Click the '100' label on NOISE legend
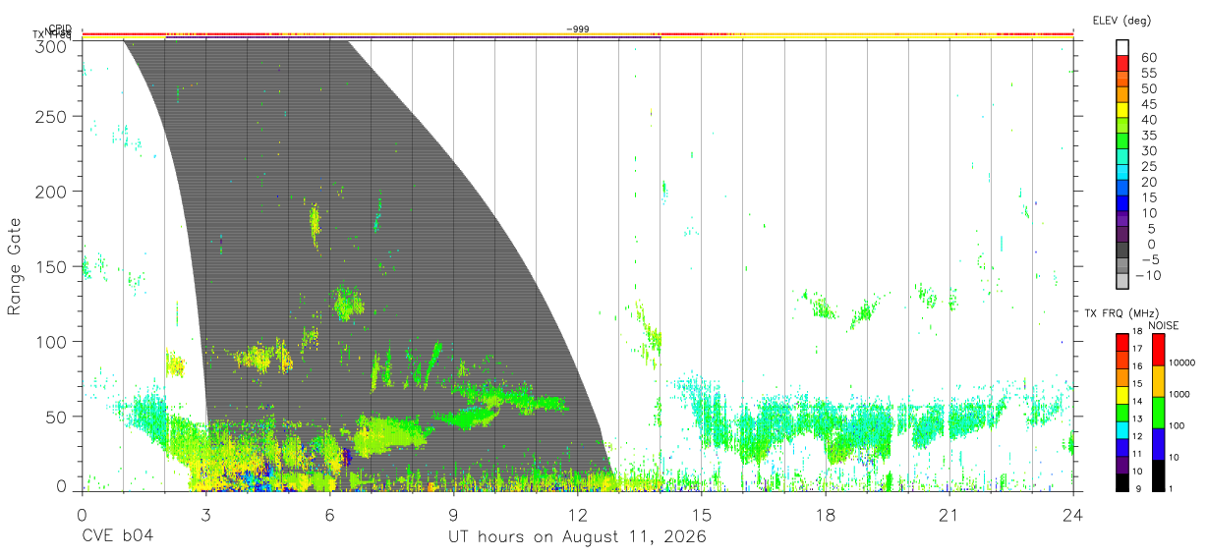1207x557 pixels. coord(1178,425)
